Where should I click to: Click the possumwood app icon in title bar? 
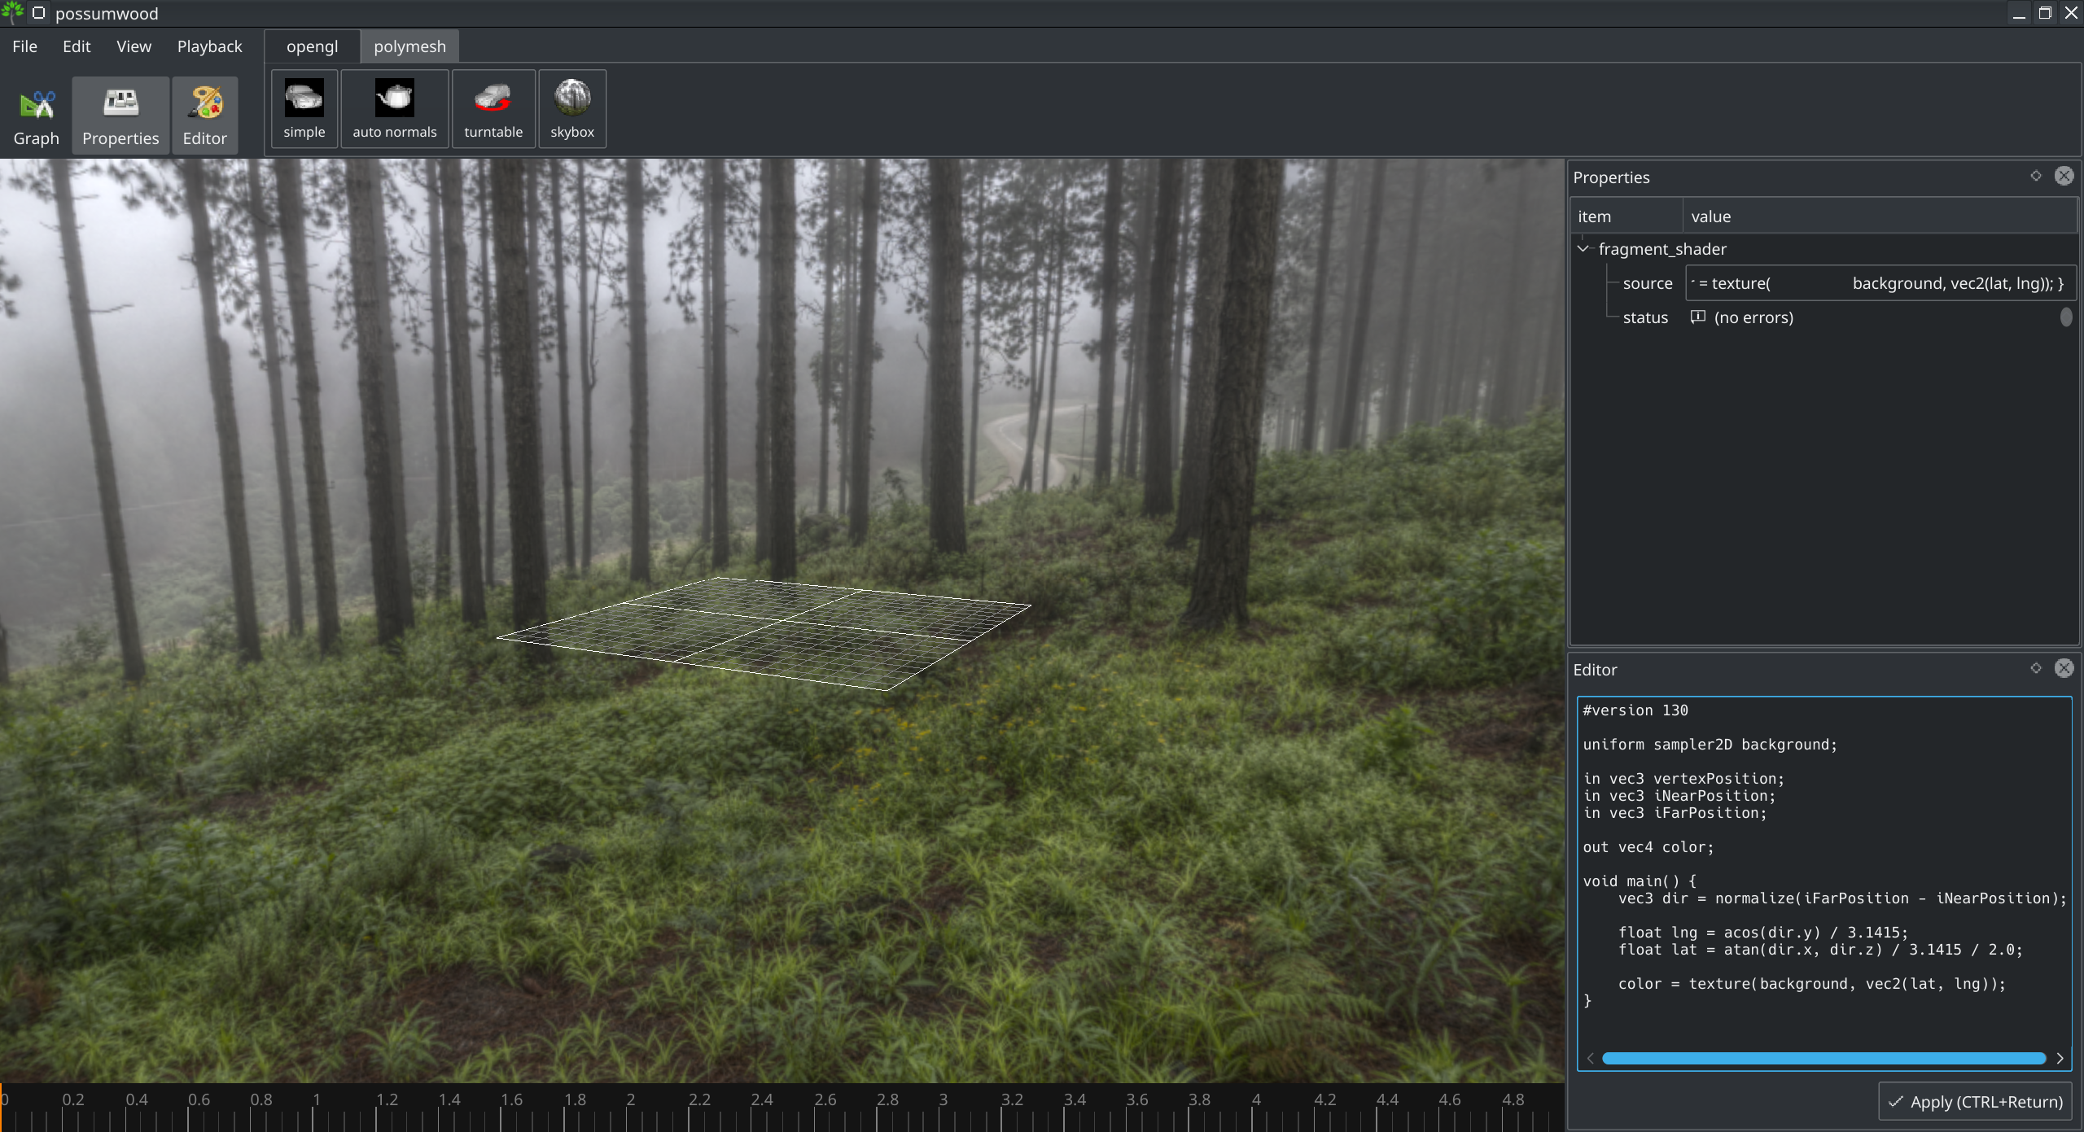tap(12, 12)
